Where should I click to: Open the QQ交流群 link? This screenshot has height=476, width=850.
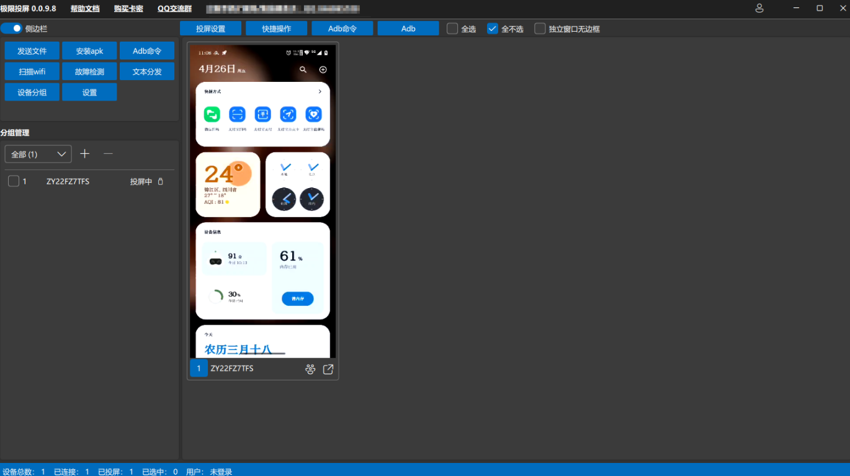(175, 9)
